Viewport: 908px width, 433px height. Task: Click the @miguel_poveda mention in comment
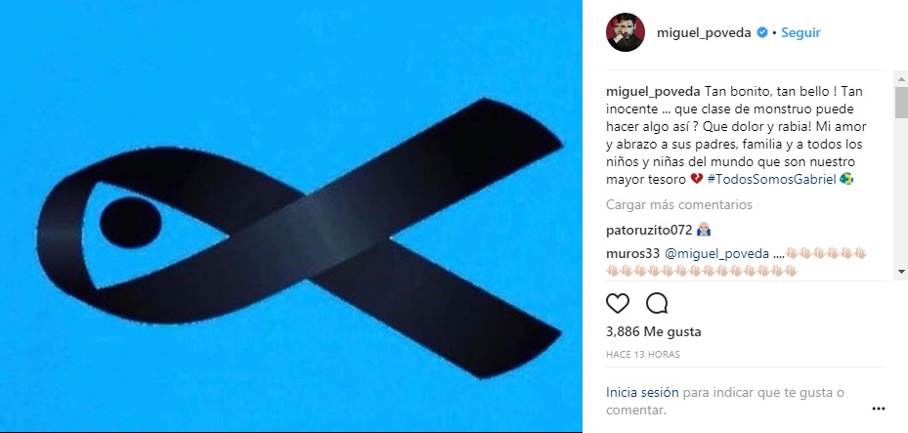coord(716,253)
